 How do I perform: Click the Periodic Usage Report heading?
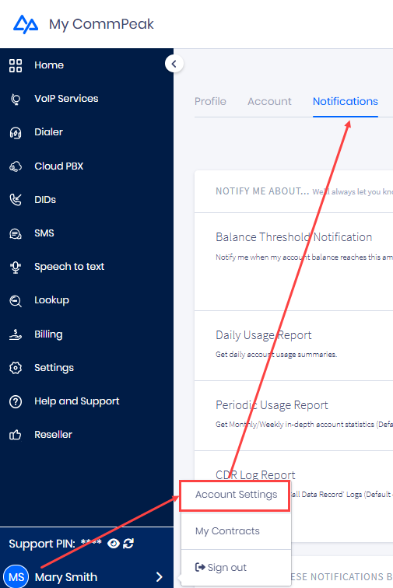[272, 405]
